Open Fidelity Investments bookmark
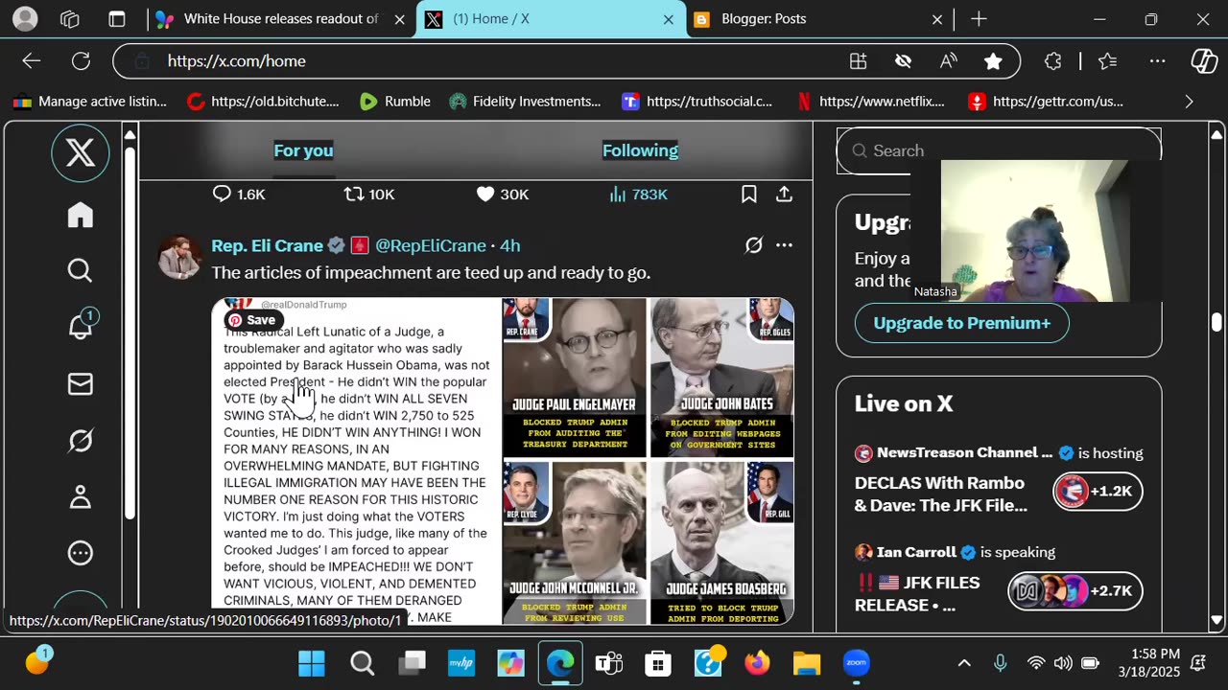Screen dimensions: 1228x690 [524, 102]
